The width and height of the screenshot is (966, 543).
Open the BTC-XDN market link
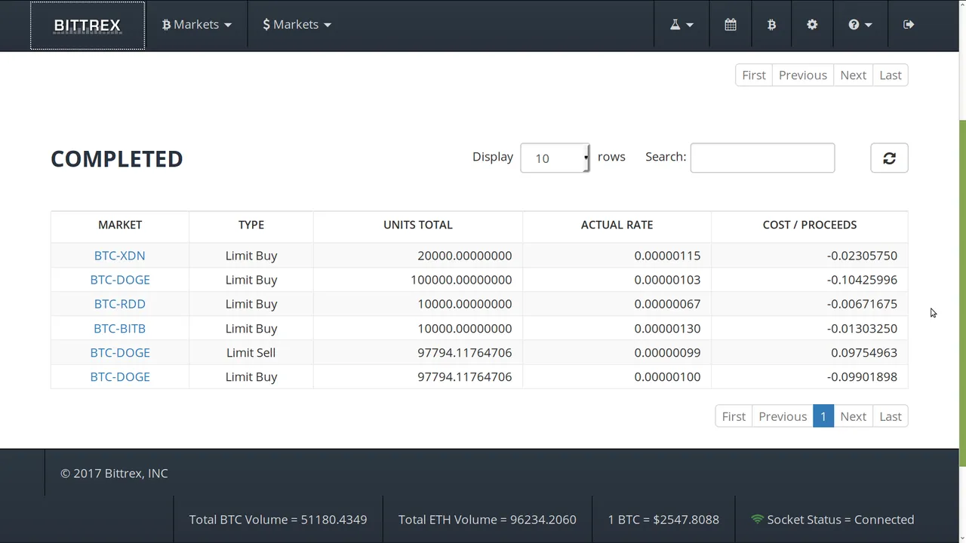[120, 256]
